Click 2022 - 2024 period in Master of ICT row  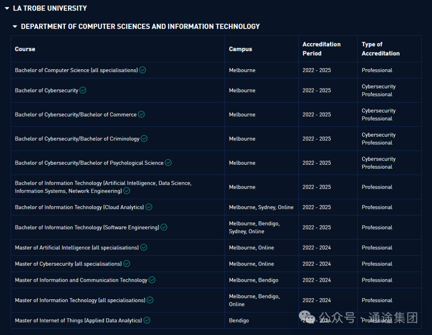click(317, 280)
